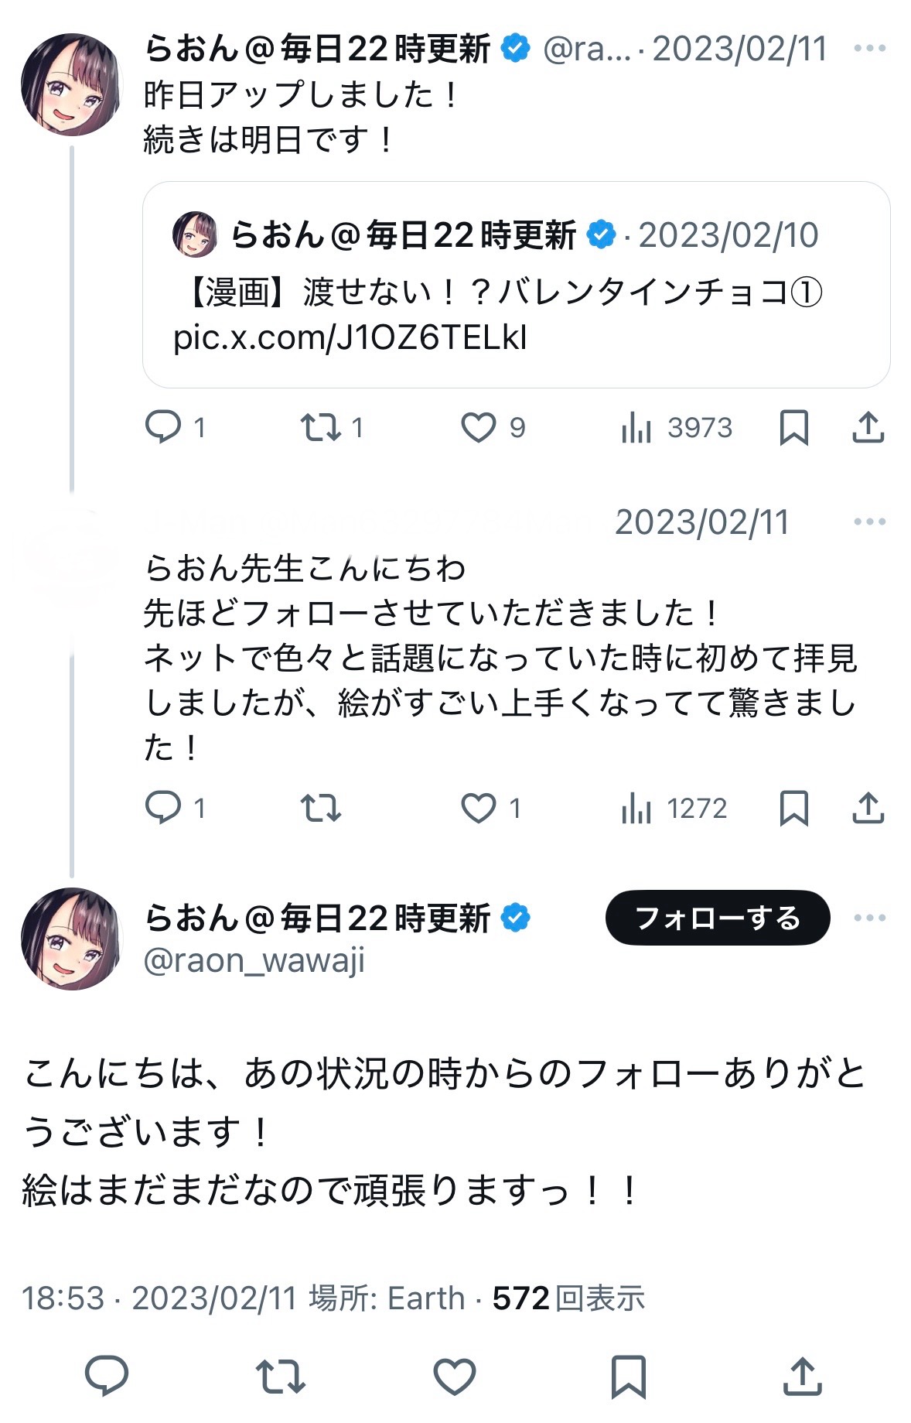The height and width of the screenshot is (1423, 911).
Task: Open the pic.x.com/J1OZ6TELkl link
Action: [350, 337]
